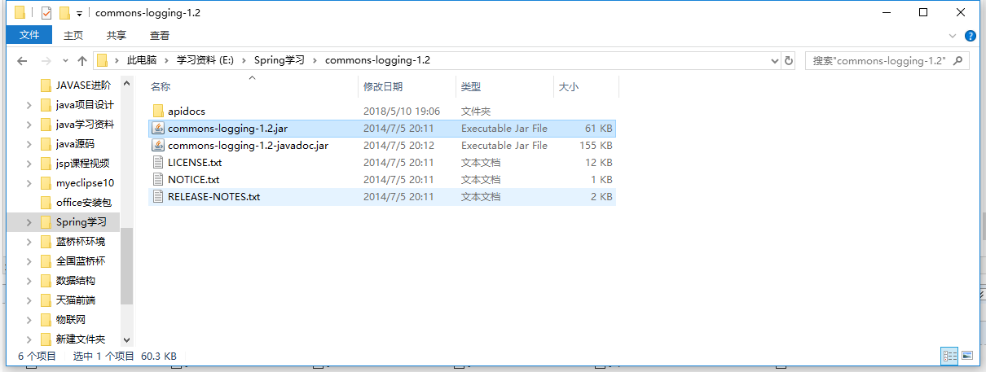Click the 155 KB size cell
986x372 pixels.
point(596,146)
